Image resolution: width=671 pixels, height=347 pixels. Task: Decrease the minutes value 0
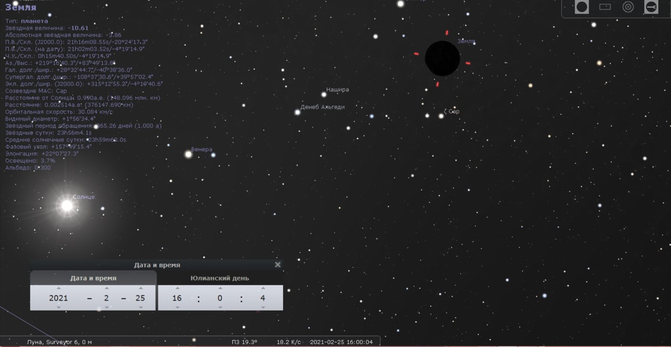tap(220, 307)
